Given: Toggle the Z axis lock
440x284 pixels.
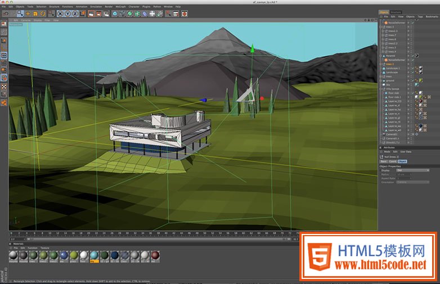Looking at the screenshot, I should point(75,13).
